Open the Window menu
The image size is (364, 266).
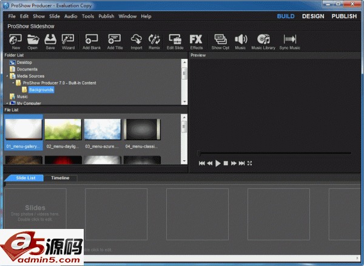[x=127, y=16]
